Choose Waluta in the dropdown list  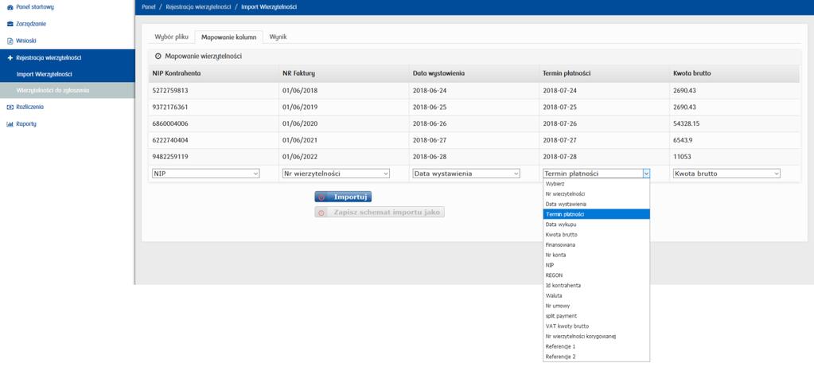(x=597, y=295)
